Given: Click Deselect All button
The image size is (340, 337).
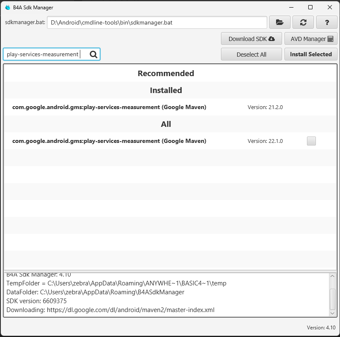Looking at the screenshot, I should (252, 55).
